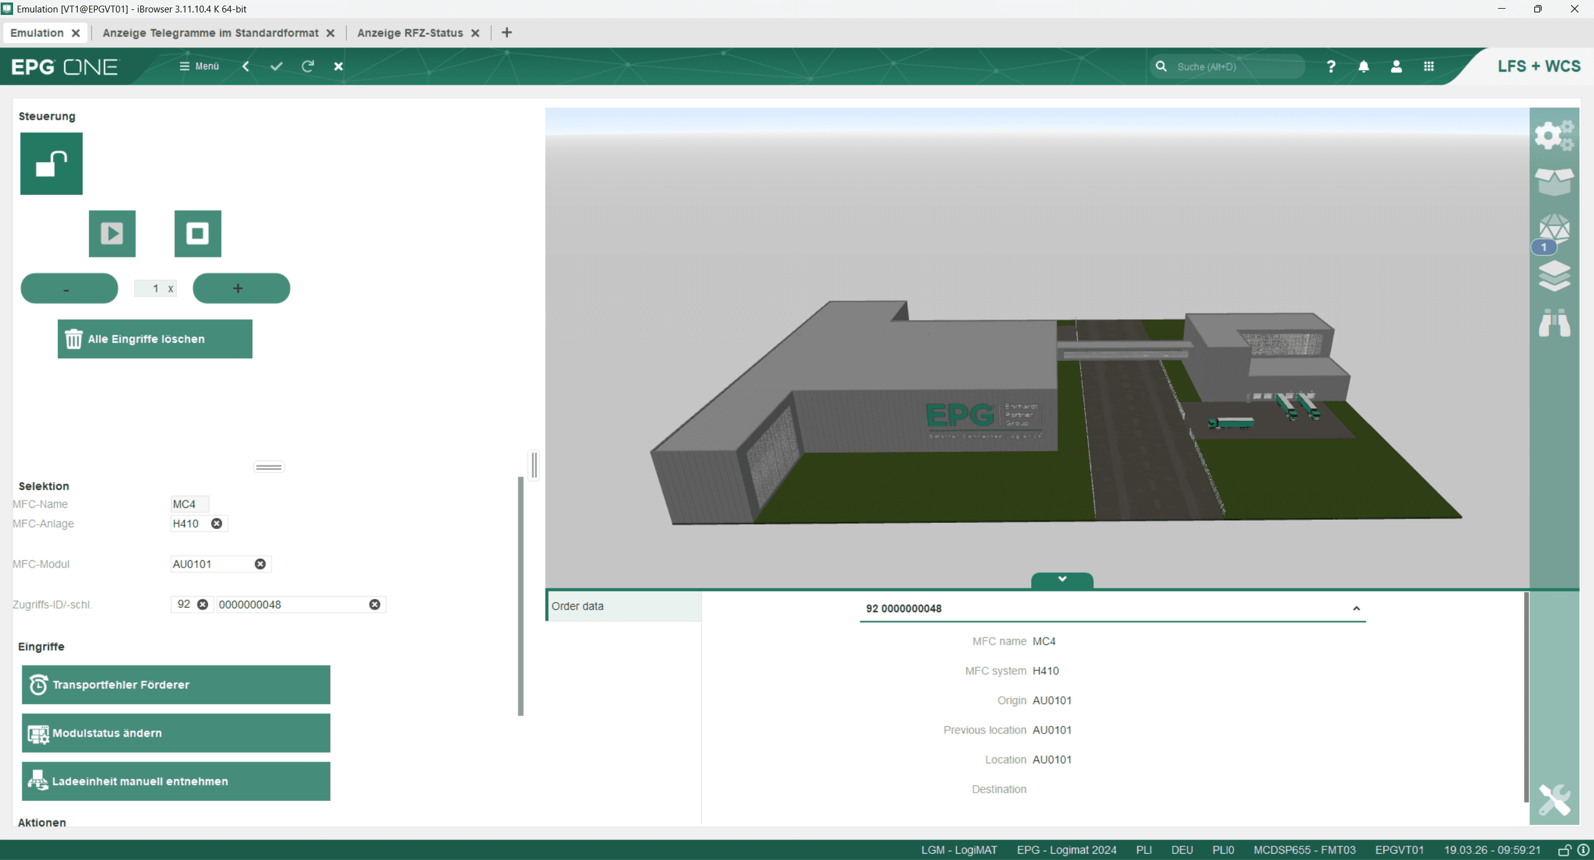Click Transportfehler Förderer button

click(x=176, y=685)
